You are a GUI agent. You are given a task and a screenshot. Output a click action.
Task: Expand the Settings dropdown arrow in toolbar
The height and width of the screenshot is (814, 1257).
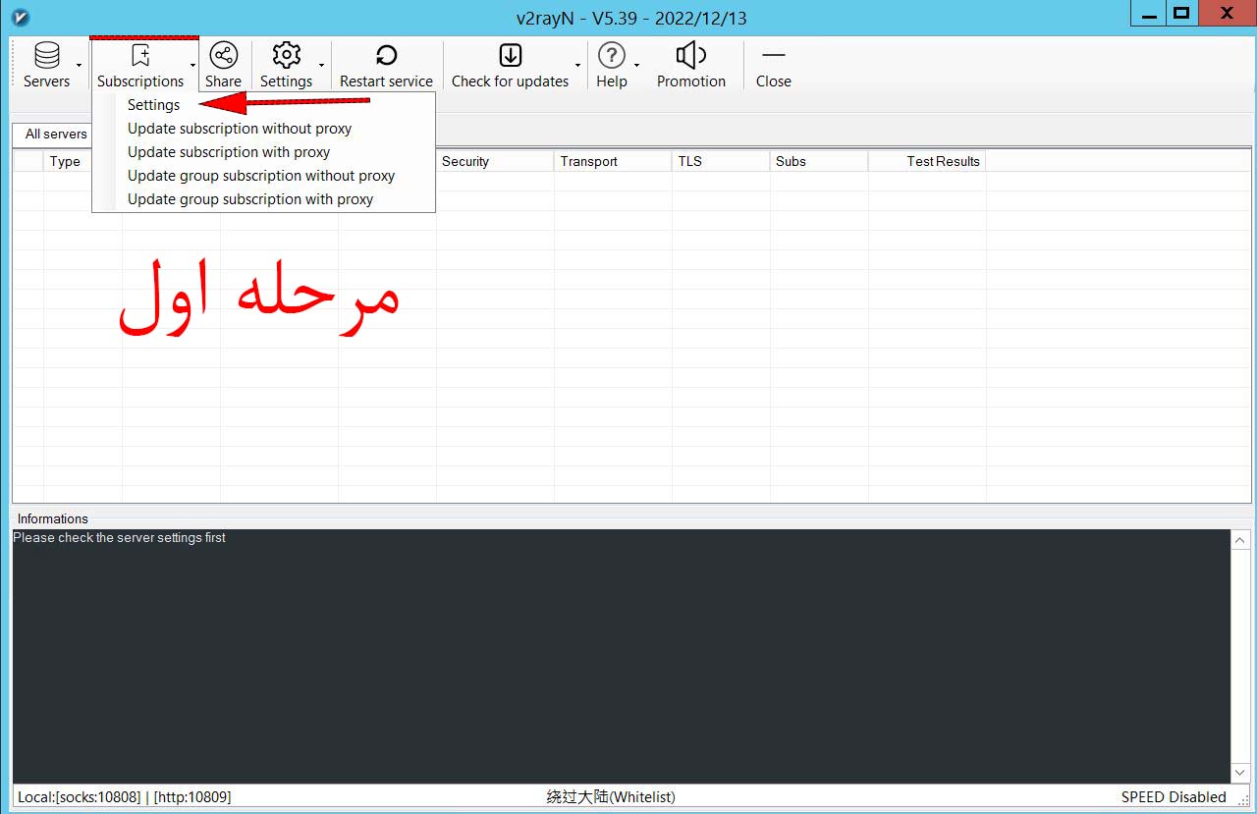pyautogui.click(x=321, y=66)
